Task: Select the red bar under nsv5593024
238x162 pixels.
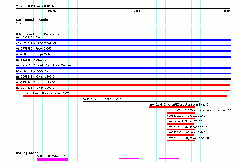Action: [x=181, y=124]
